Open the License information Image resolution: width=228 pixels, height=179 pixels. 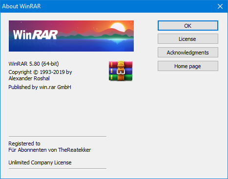coord(188,39)
